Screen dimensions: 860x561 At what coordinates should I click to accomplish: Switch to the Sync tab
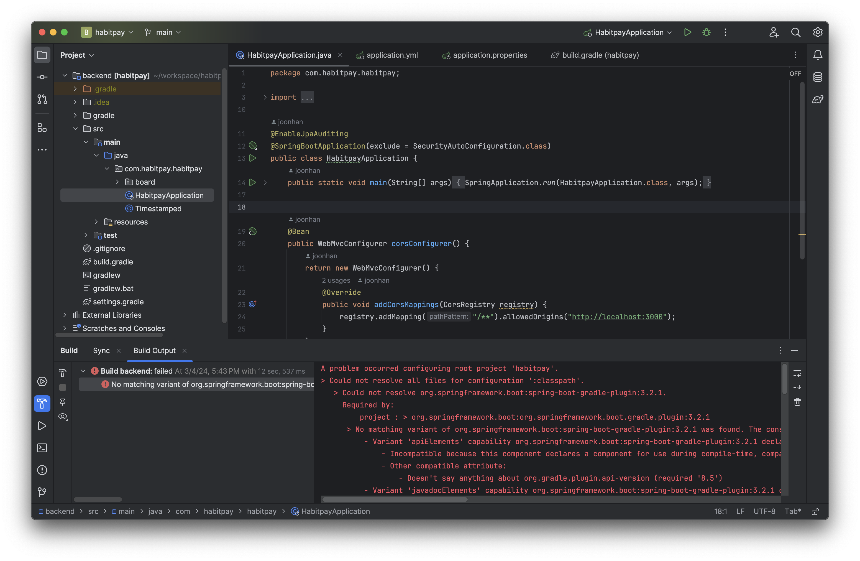(x=101, y=350)
